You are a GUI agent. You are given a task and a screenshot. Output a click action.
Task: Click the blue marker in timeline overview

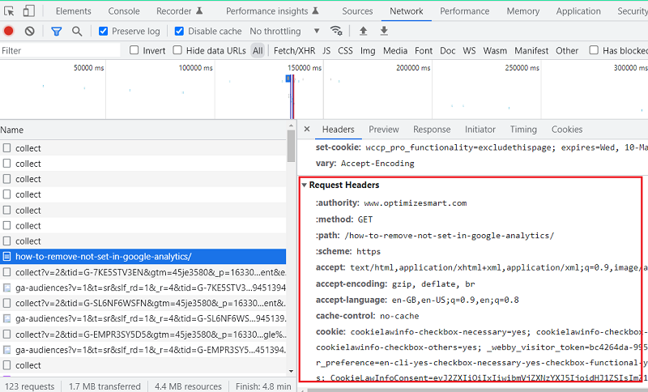(288, 79)
